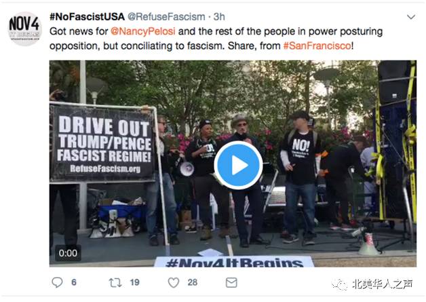Play the embedded protest video
This screenshot has height=302, width=426.
point(238,165)
